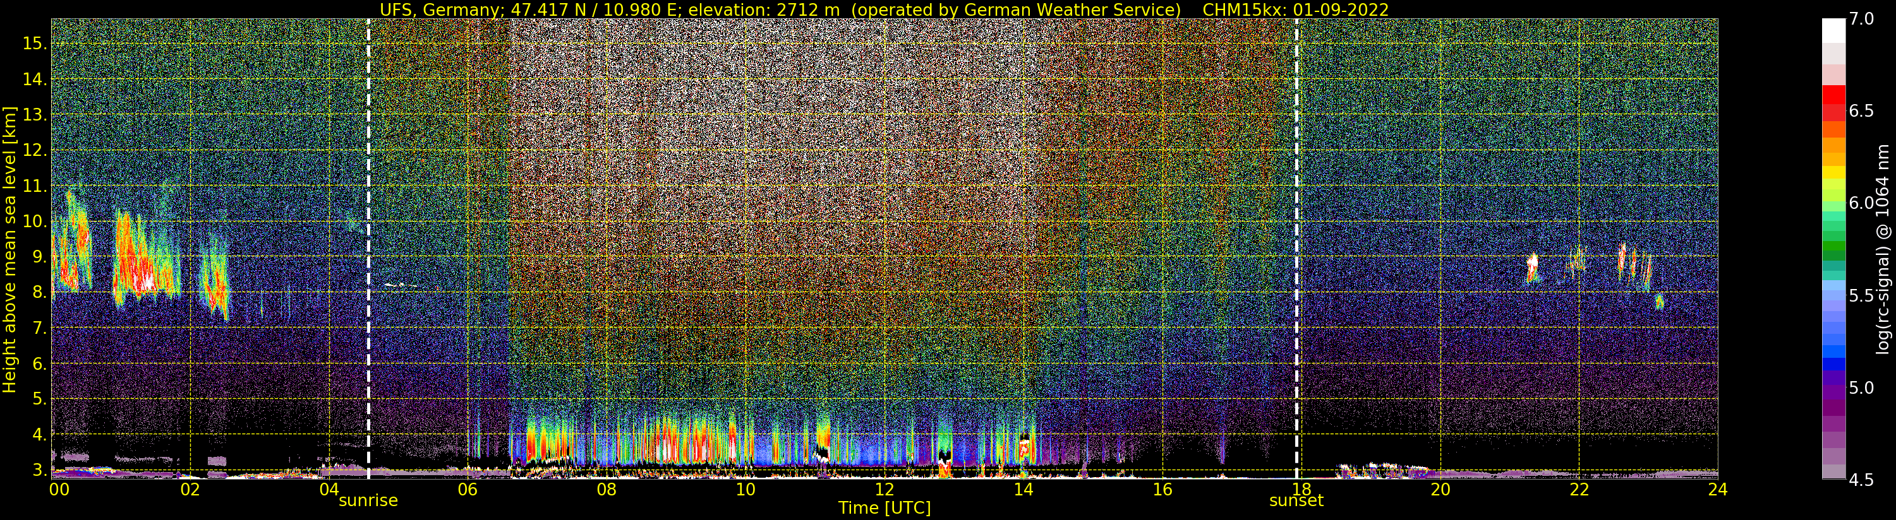The height and width of the screenshot is (520, 1896).
Task: Click height tick label '10.'
Action: [35, 222]
